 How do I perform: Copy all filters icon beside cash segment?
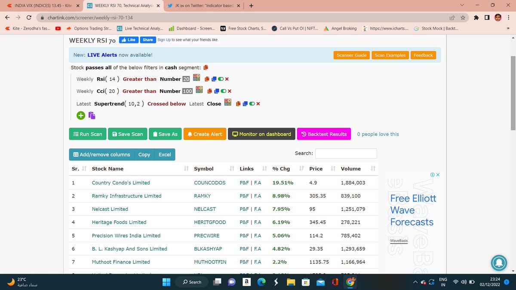click(x=206, y=67)
